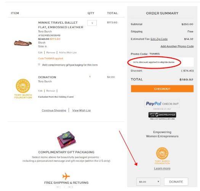Click the PayPal Check Out button
This screenshot has width=200, height=191.
click(x=162, y=104)
